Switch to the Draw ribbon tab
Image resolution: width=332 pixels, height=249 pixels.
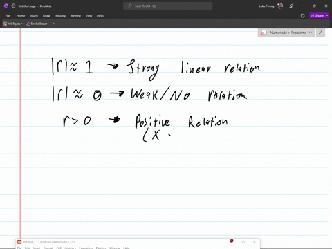[x=46, y=16]
